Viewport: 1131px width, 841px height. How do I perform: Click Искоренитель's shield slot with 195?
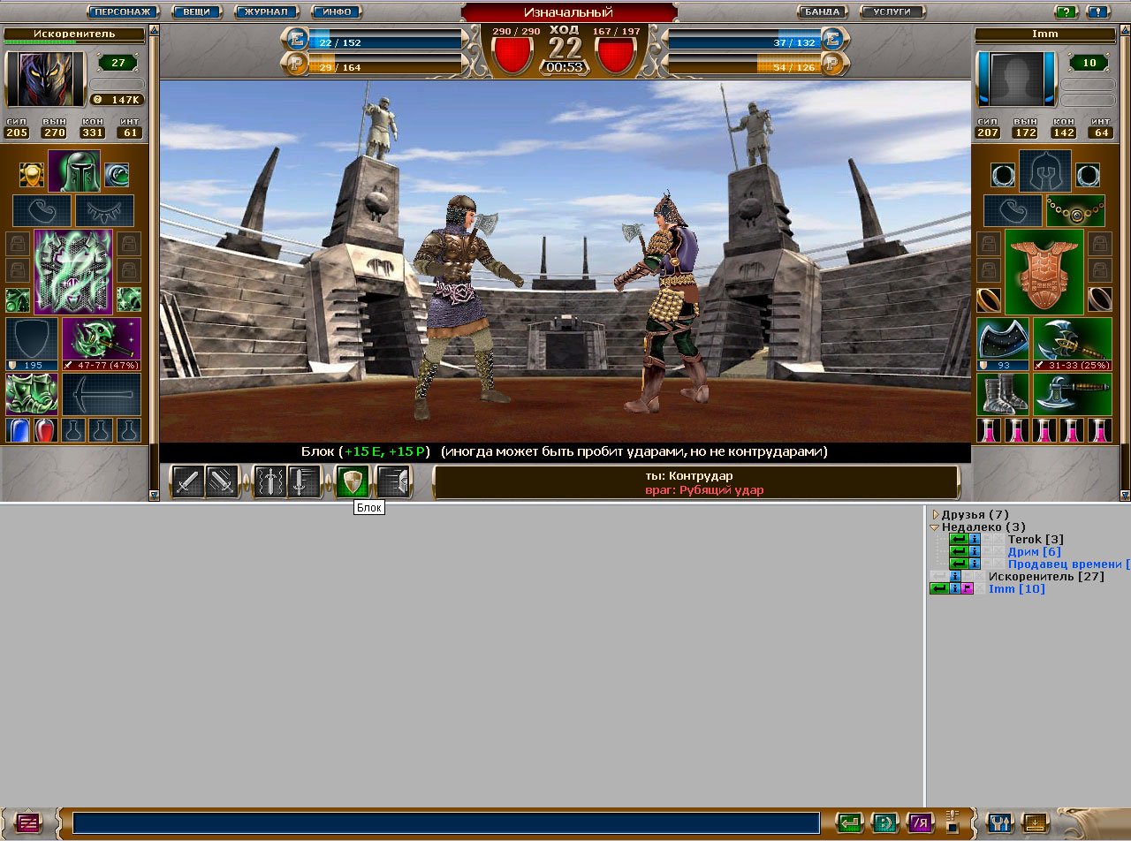coord(32,344)
